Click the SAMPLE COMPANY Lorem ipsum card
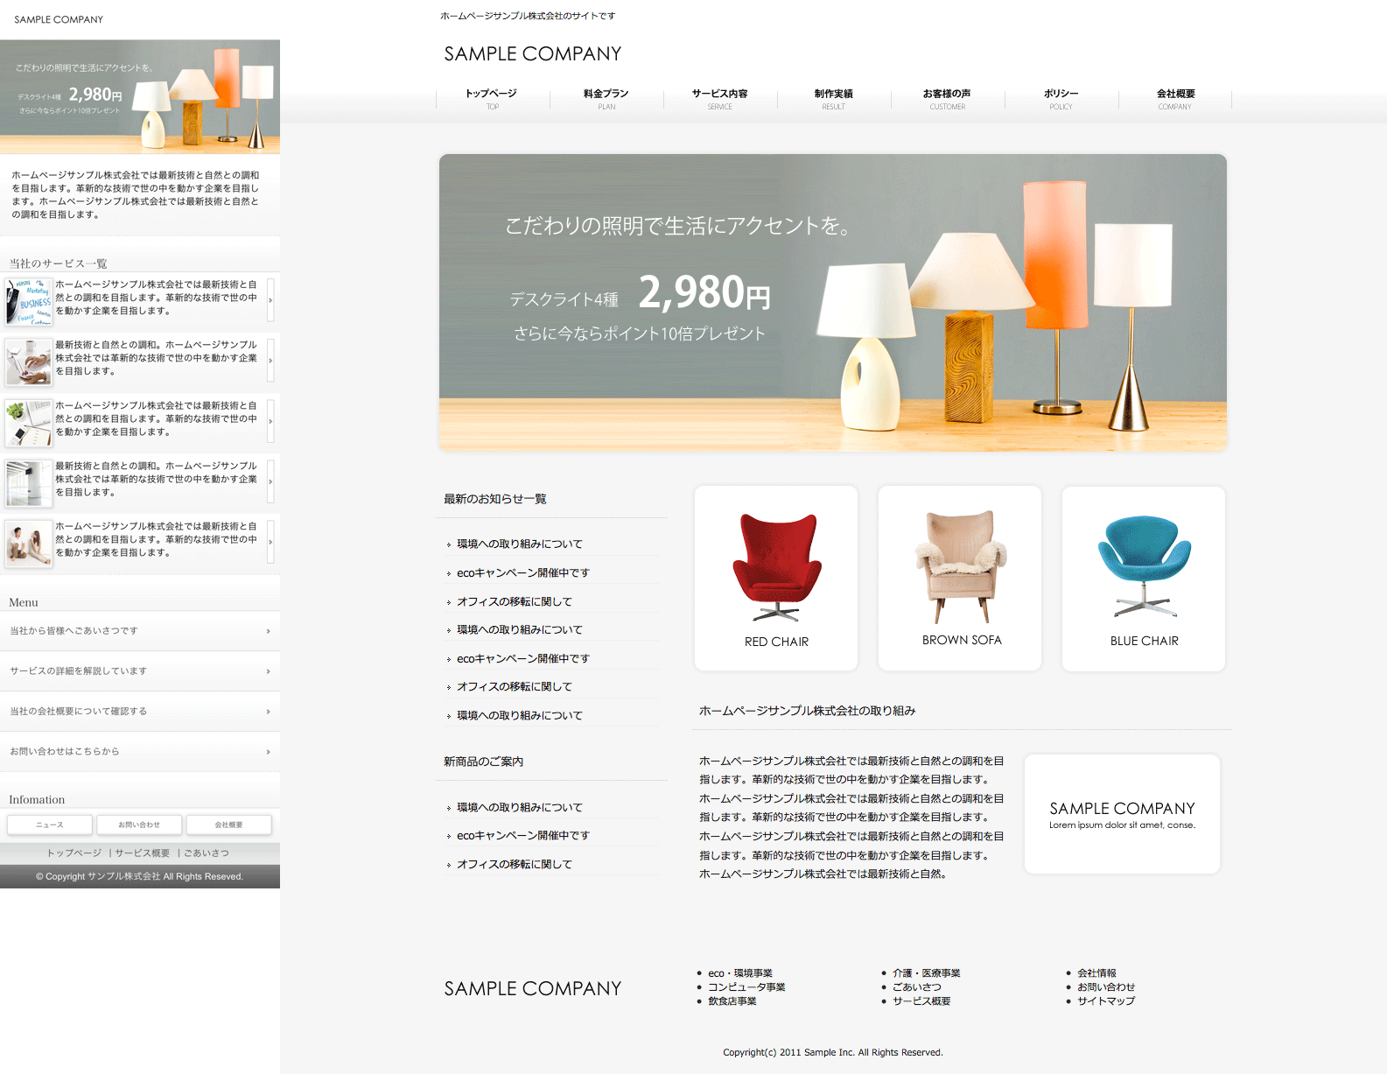1387x1074 pixels. (x=1122, y=814)
